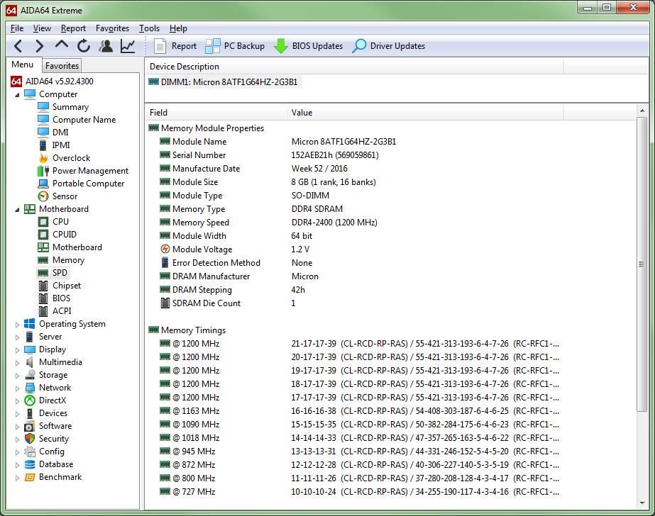Click the Report toolbar button
The width and height of the screenshot is (655, 516).
coord(175,46)
